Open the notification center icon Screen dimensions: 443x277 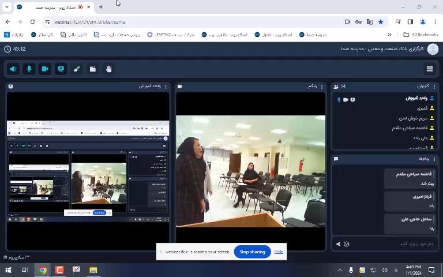pos(431,270)
